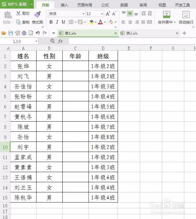Image resolution: width=196 pixels, height=219 pixels.
Task: Click the Paste clipboard icon
Action: pyautogui.click(x=8, y=15)
